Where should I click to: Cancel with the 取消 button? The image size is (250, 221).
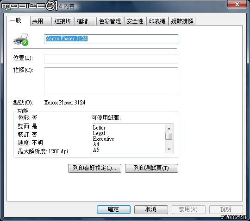tap(151, 209)
